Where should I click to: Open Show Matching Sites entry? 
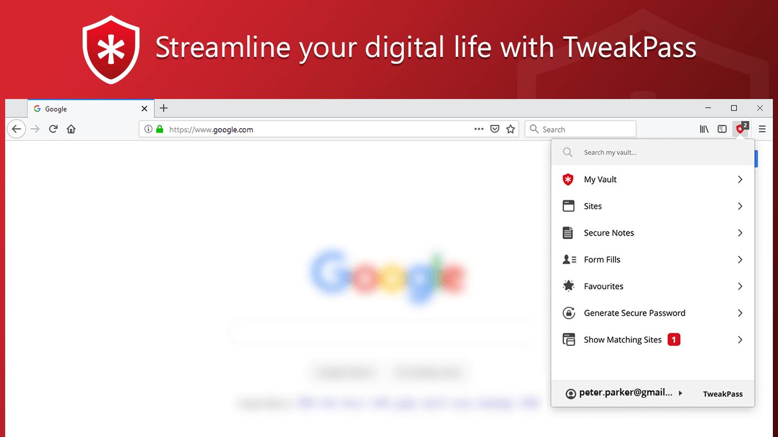point(653,340)
